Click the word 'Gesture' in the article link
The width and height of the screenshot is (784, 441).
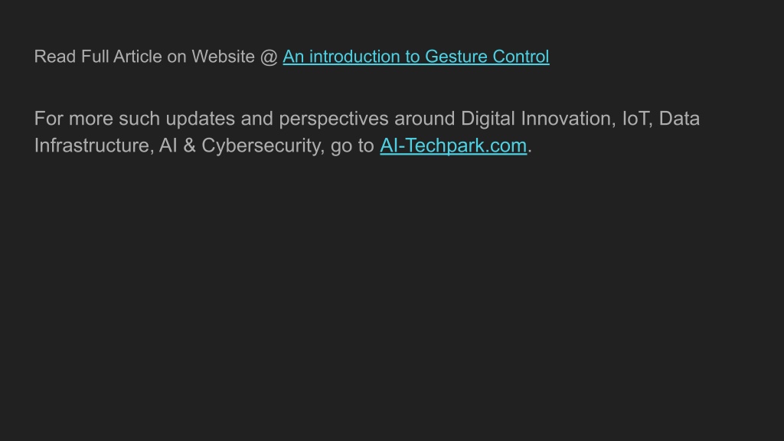456,57
